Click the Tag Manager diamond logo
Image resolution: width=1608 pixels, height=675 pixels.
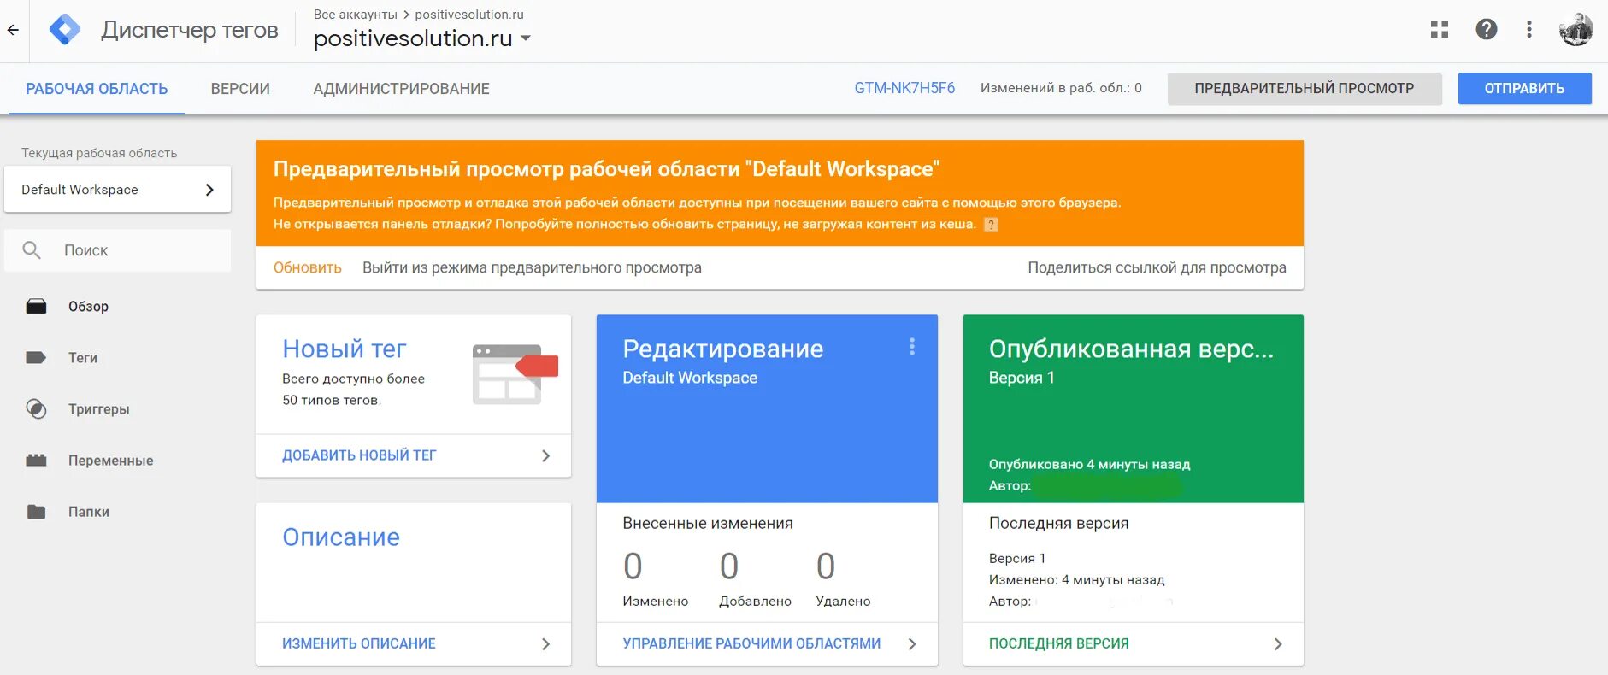coord(65,30)
